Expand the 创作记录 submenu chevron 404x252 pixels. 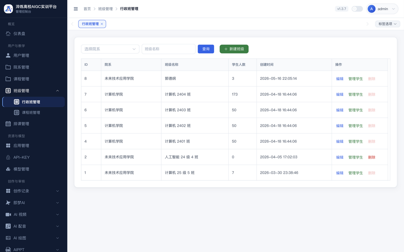(x=58, y=191)
